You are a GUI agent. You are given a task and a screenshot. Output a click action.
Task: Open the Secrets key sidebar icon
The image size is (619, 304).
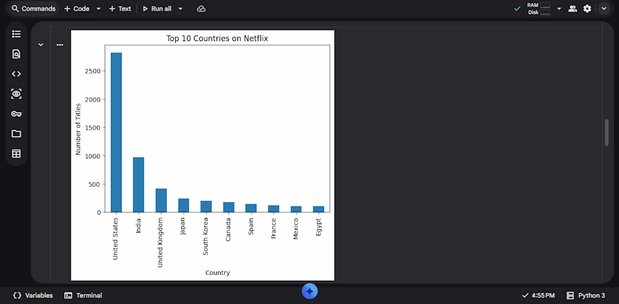pos(16,114)
